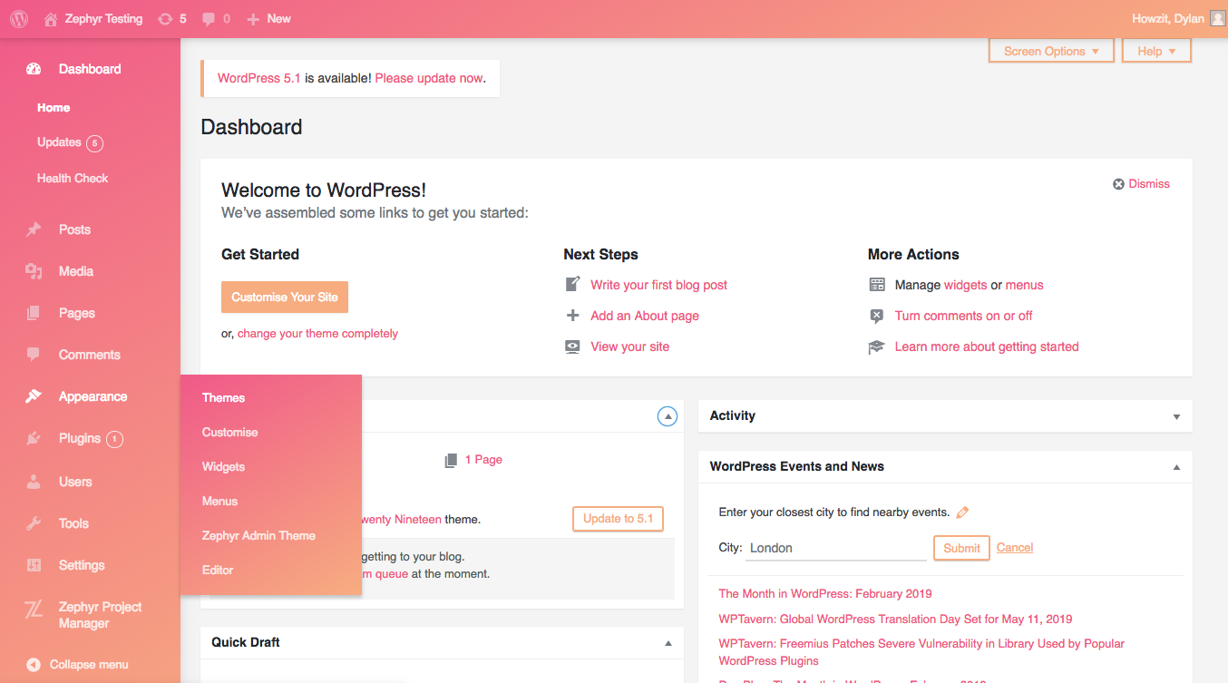Dismiss the Welcome to WordPress panel
Viewport: 1228px width, 683px height.
pos(1141,183)
